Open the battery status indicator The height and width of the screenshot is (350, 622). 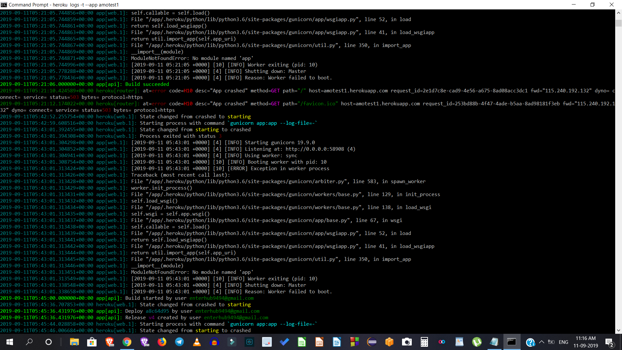(x=551, y=342)
